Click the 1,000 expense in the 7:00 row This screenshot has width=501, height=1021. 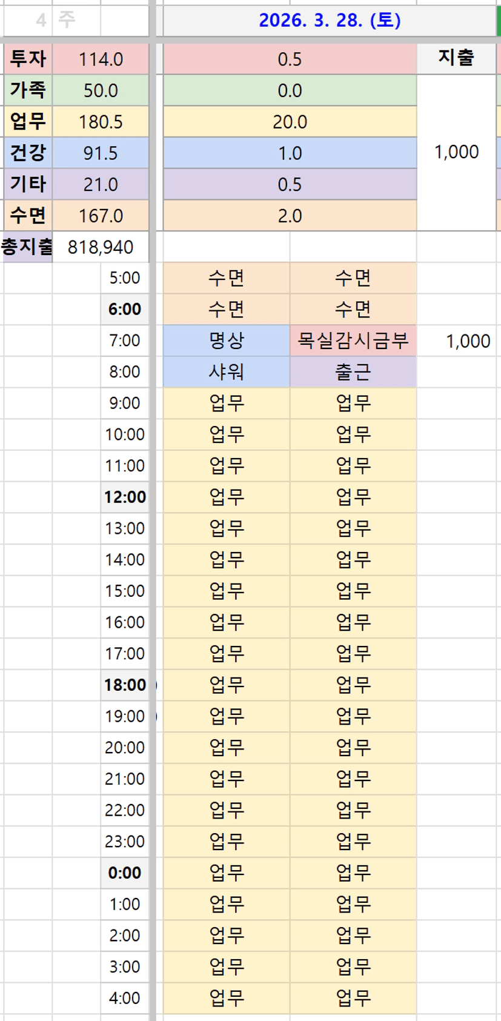click(468, 341)
